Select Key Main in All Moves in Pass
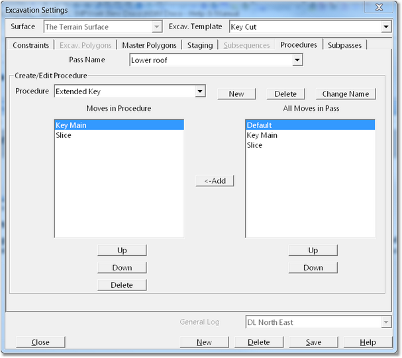This screenshot has height=358, width=402. click(x=310, y=135)
